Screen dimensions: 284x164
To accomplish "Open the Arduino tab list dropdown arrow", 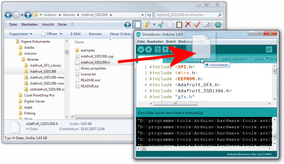I will pyautogui.click(x=268, y=59).
